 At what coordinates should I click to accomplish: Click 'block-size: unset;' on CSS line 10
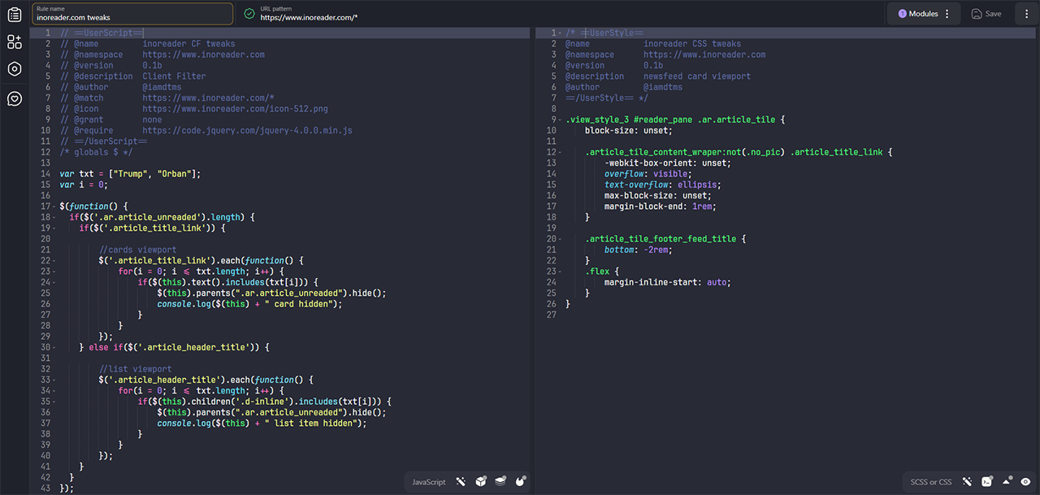pyautogui.click(x=629, y=130)
